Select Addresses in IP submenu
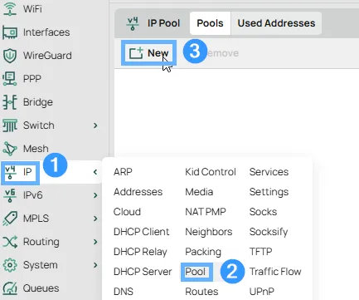The image size is (359, 300). pyautogui.click(x=138, y=192)
